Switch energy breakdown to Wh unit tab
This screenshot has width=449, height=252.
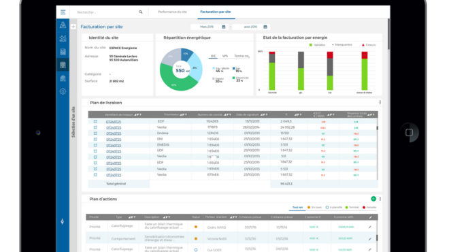point(225,56)
